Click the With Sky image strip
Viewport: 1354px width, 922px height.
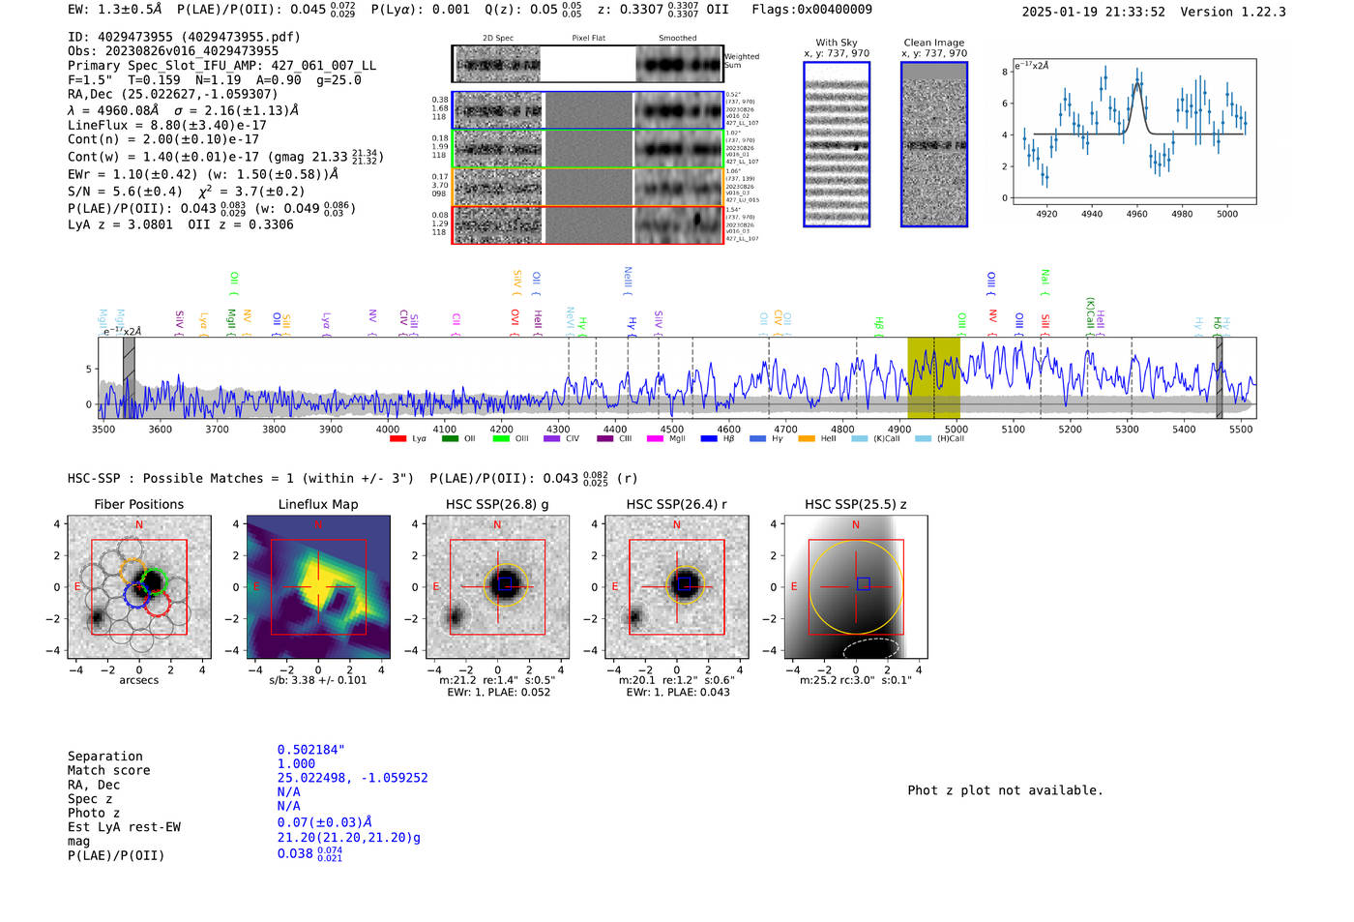[837, 144]
